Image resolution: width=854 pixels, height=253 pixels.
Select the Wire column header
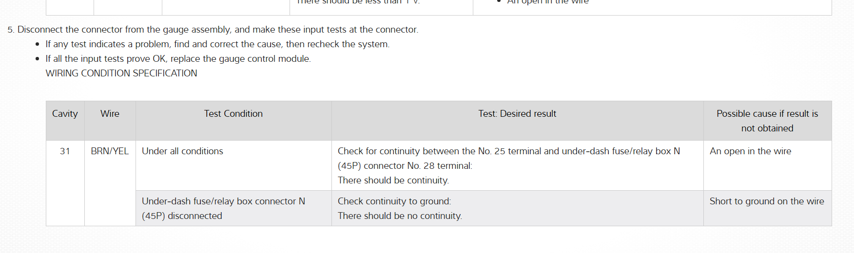(110, 114)
